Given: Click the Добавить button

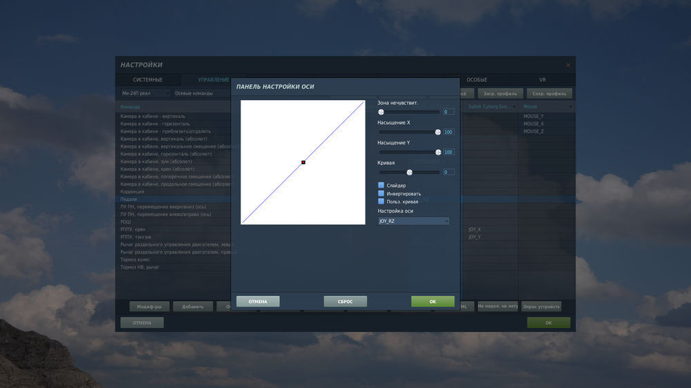Looking at the screenshot, I should tap(193, 307).
